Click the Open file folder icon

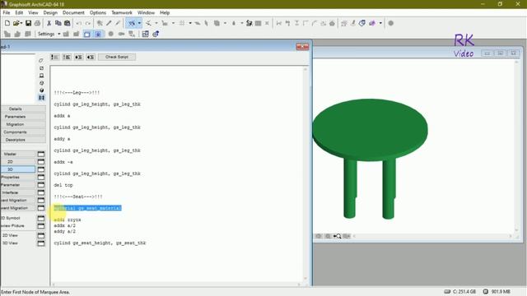[x=16, y=23]
